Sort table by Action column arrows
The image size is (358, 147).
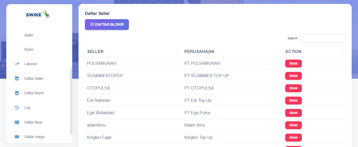click(341, 51)
